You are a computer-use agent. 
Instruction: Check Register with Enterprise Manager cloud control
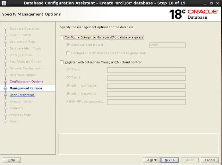[62, 62]
